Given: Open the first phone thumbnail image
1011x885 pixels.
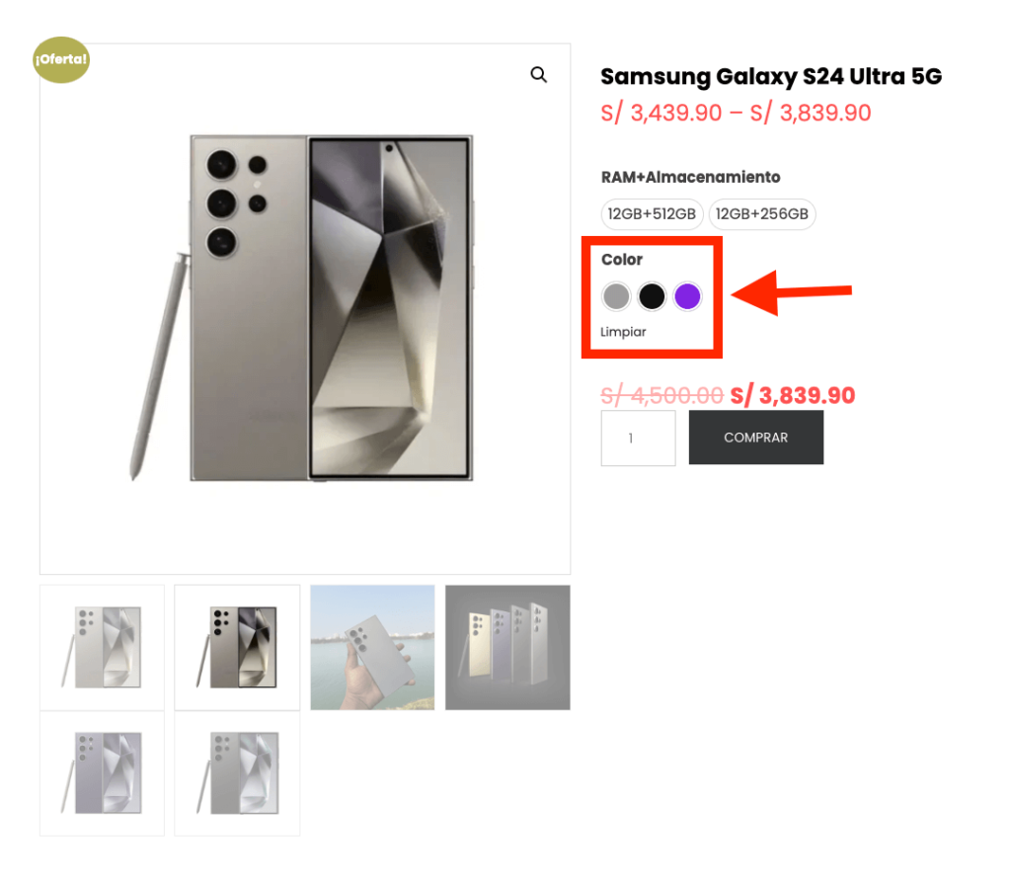Looking at the screenshot, I should (102, 647).
